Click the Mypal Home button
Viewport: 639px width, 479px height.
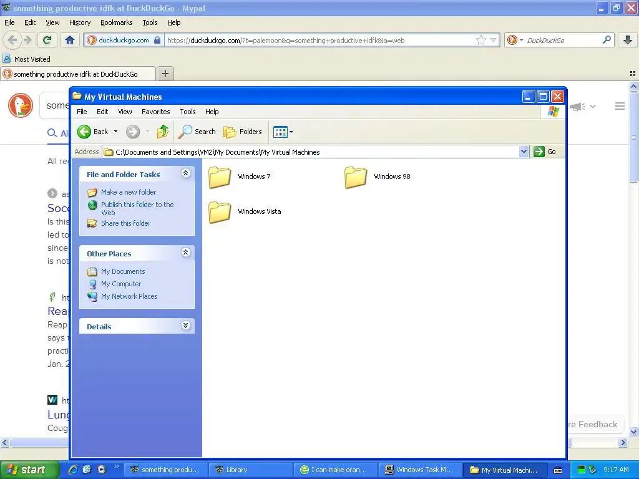coord(70,40)
